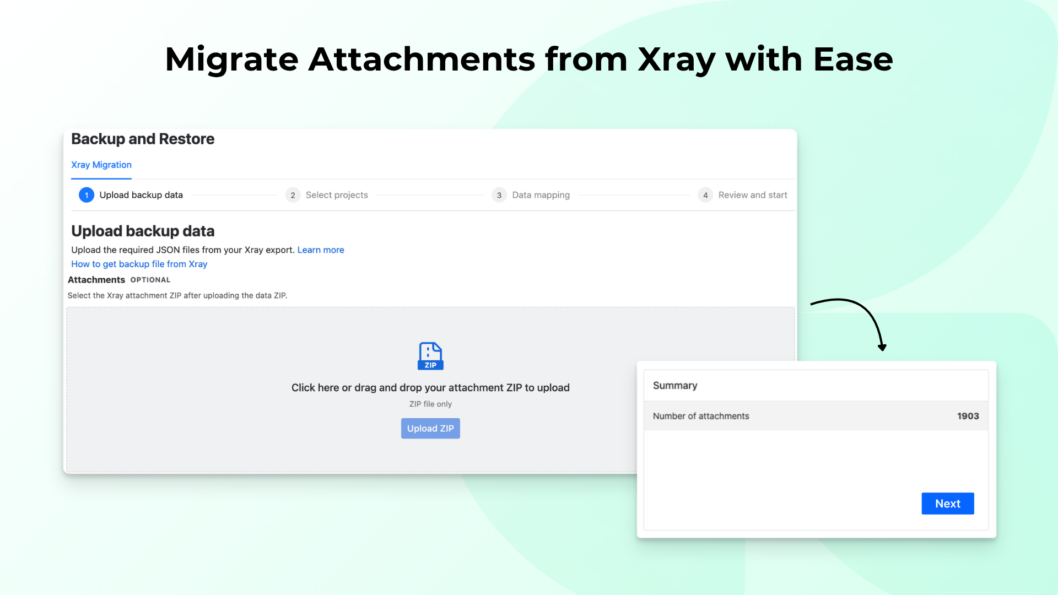Click the Number of attachments row

click(816, 416)
